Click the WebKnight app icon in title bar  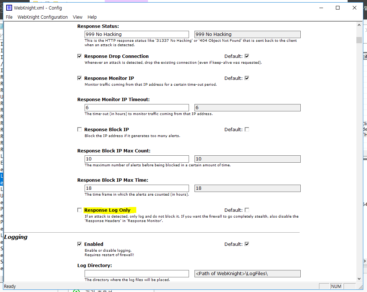9,8
